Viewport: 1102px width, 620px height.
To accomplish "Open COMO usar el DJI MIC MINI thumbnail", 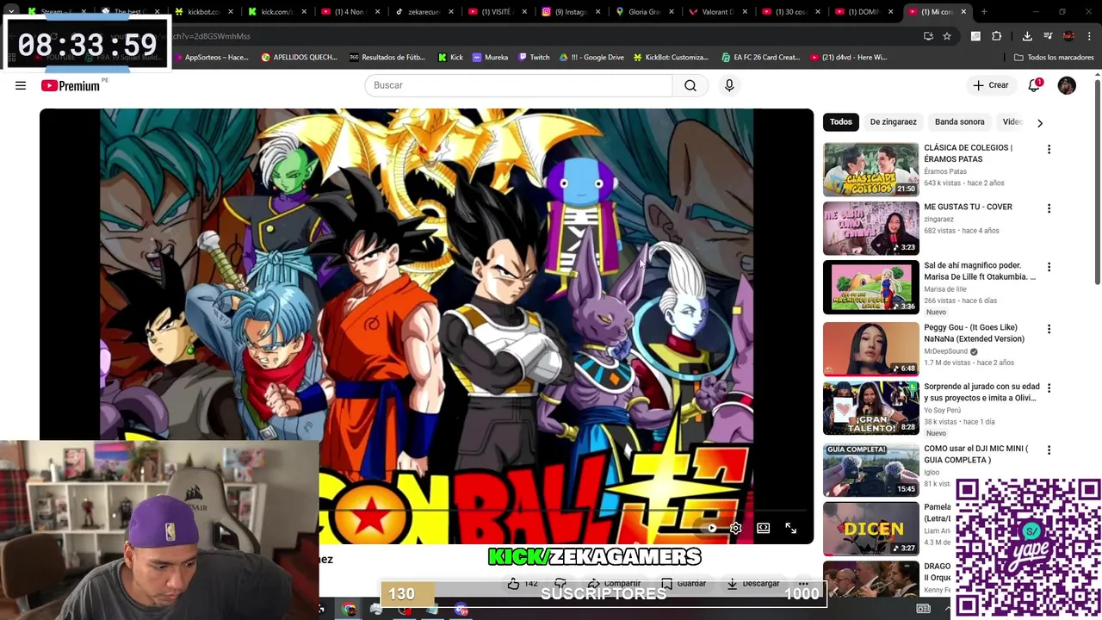I will (x=870, y=469).
